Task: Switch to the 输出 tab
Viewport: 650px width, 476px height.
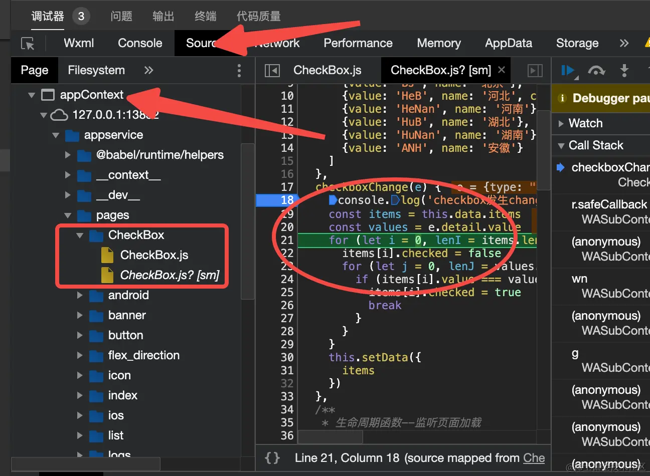Action: [x=164, y=16]
